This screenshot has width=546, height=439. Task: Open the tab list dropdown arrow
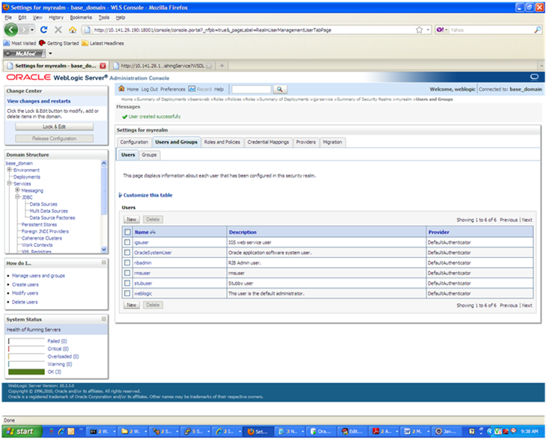(541, 66)
